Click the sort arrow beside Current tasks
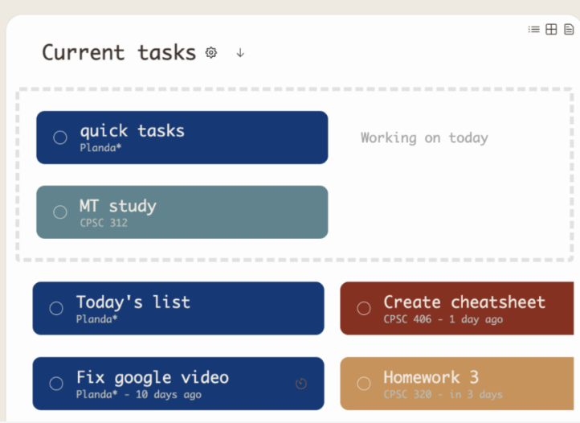This screenshot has height=423, width=580. tap(240, 53)
